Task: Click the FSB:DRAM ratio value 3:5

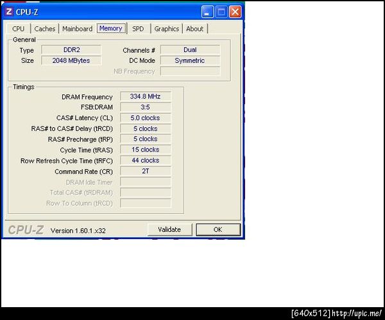Action: point(146,107)
